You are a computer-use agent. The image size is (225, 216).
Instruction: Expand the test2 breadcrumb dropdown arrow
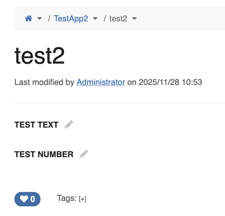click(x=134, y=19)
